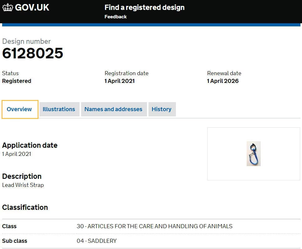Click the Sub class row label
The height and width of the screenshot is (249, 302).
[x=15, y=241]
